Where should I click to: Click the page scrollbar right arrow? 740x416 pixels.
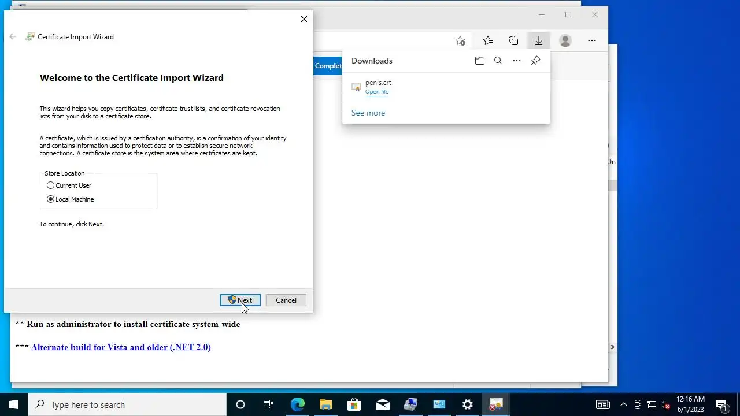click(613, 347)
